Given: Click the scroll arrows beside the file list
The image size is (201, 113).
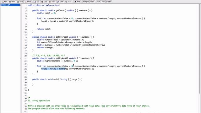Looking at the screenshot, I should tap(20, 5).
